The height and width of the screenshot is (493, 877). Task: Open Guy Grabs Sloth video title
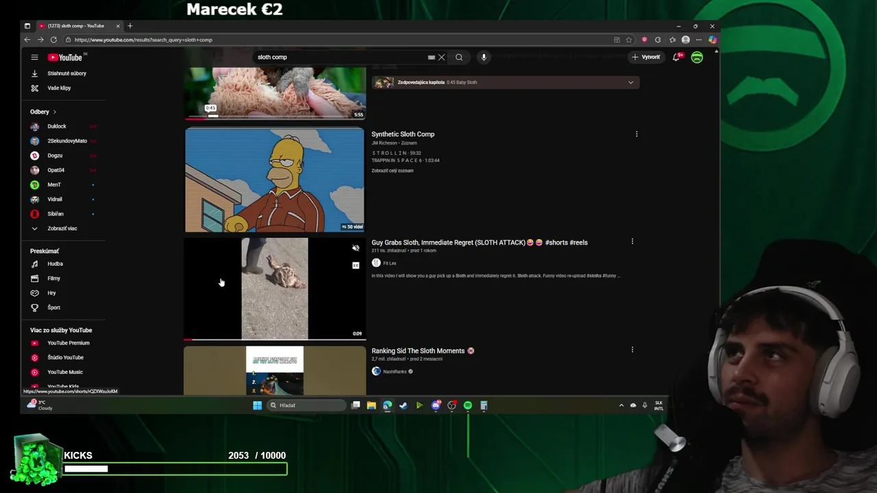click(x=480, y=242)
